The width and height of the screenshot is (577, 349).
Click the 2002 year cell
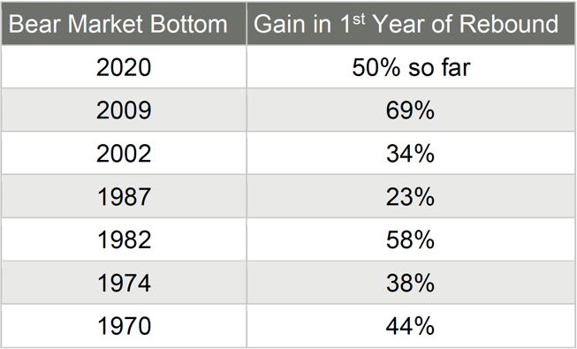tap(124, 153)
